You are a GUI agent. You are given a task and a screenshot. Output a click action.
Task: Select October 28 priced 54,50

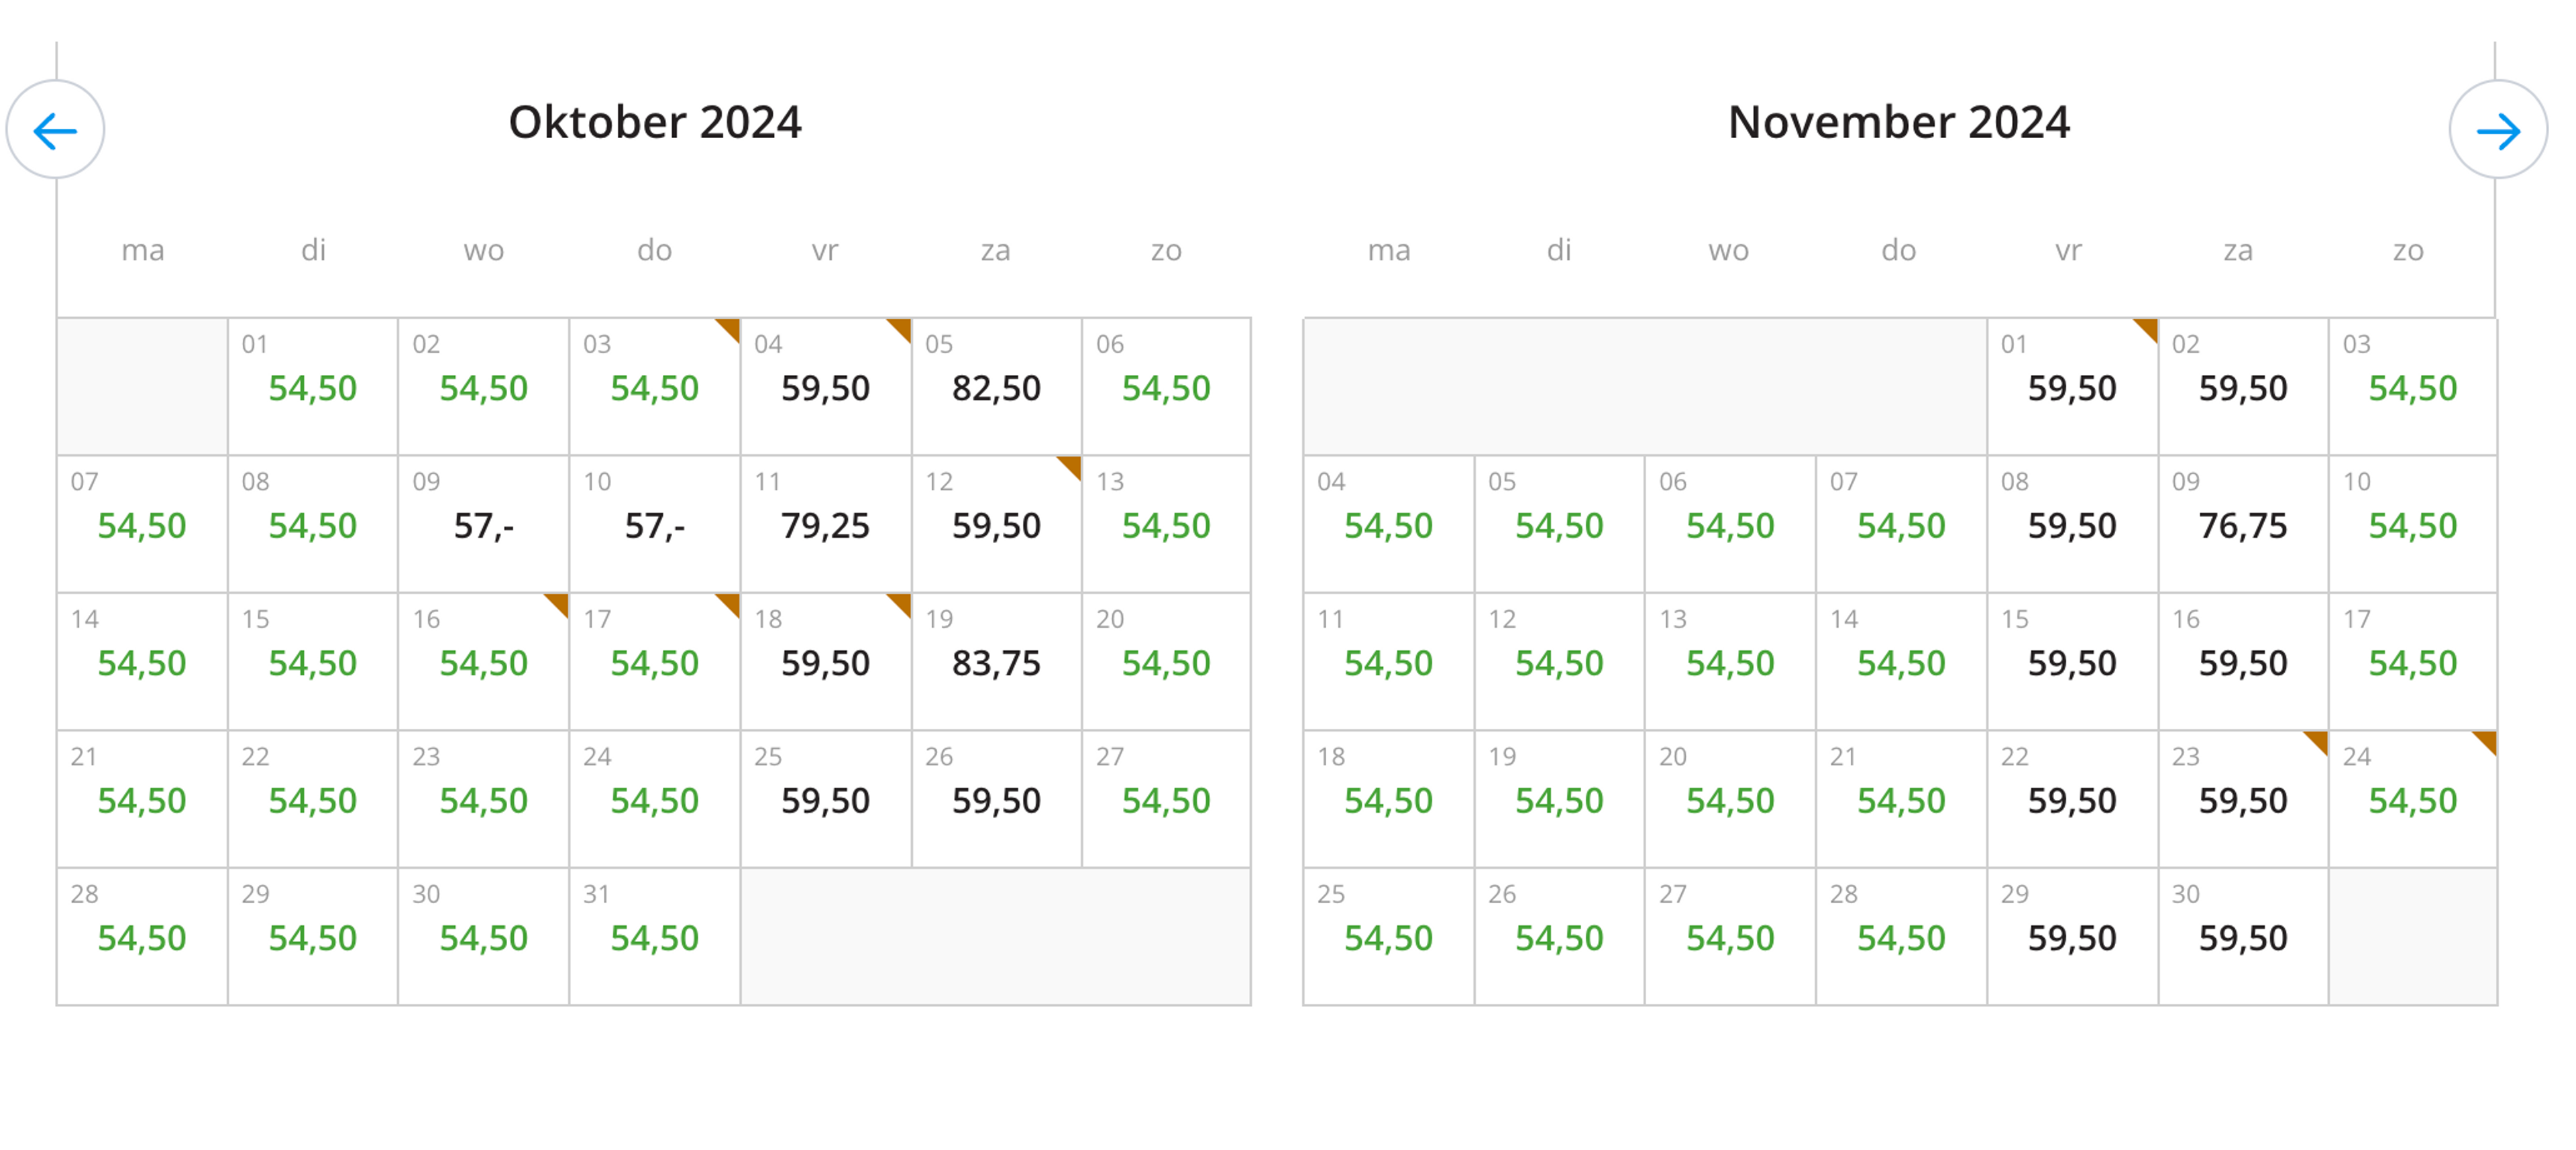(x=142, y=937)
